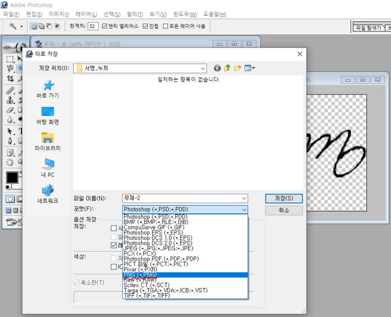The image size is (391, 317).
Task: Open 내 PC location in sidebar
Action: click(48, 168)
